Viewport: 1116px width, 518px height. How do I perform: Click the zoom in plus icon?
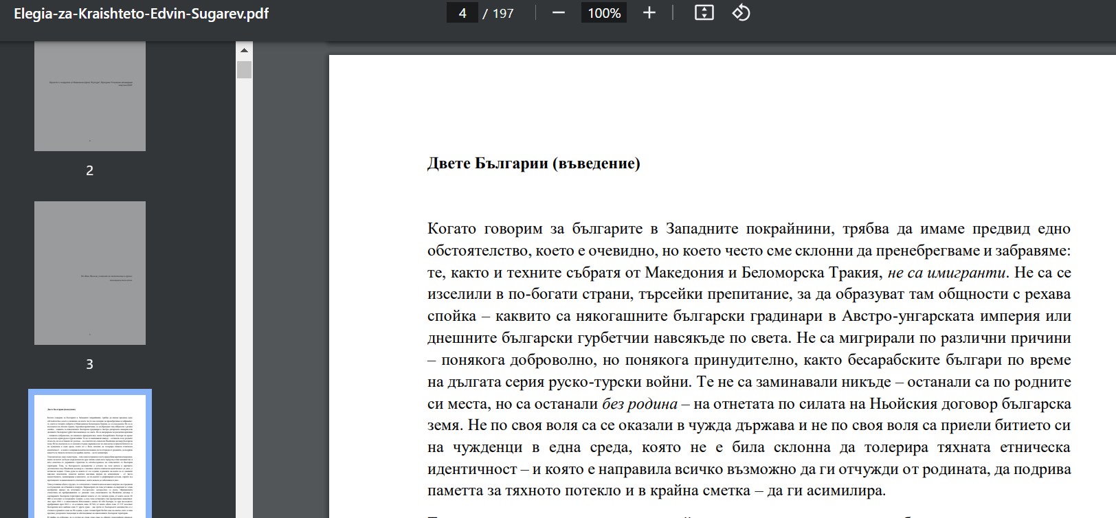pyautogui.click(x=649, y=13)
